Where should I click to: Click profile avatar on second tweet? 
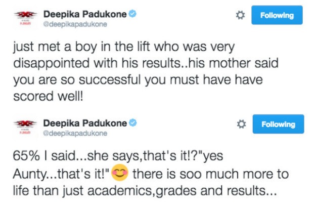pos(25,128)
